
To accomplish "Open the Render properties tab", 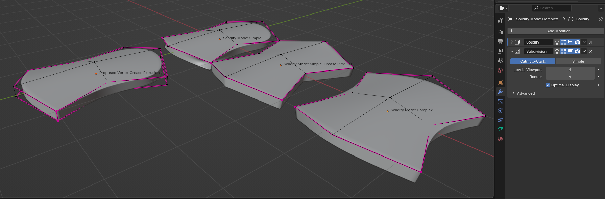I will [500, 32].
